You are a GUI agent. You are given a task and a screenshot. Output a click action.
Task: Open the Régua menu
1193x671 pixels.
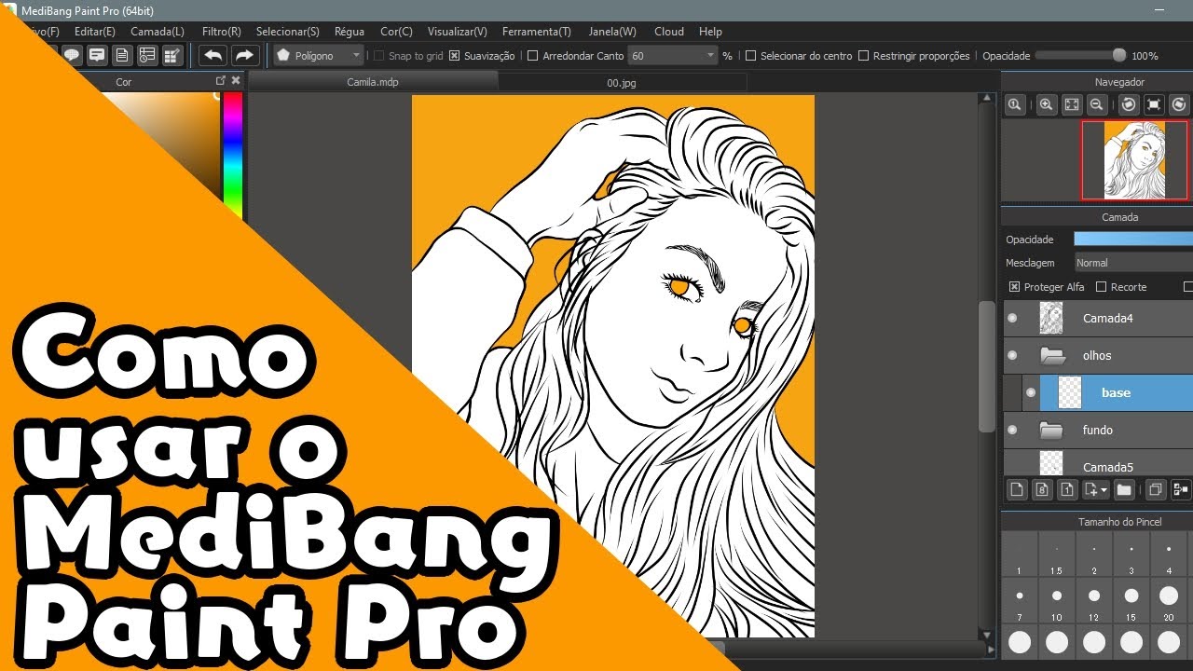click(x=350, y=32)
